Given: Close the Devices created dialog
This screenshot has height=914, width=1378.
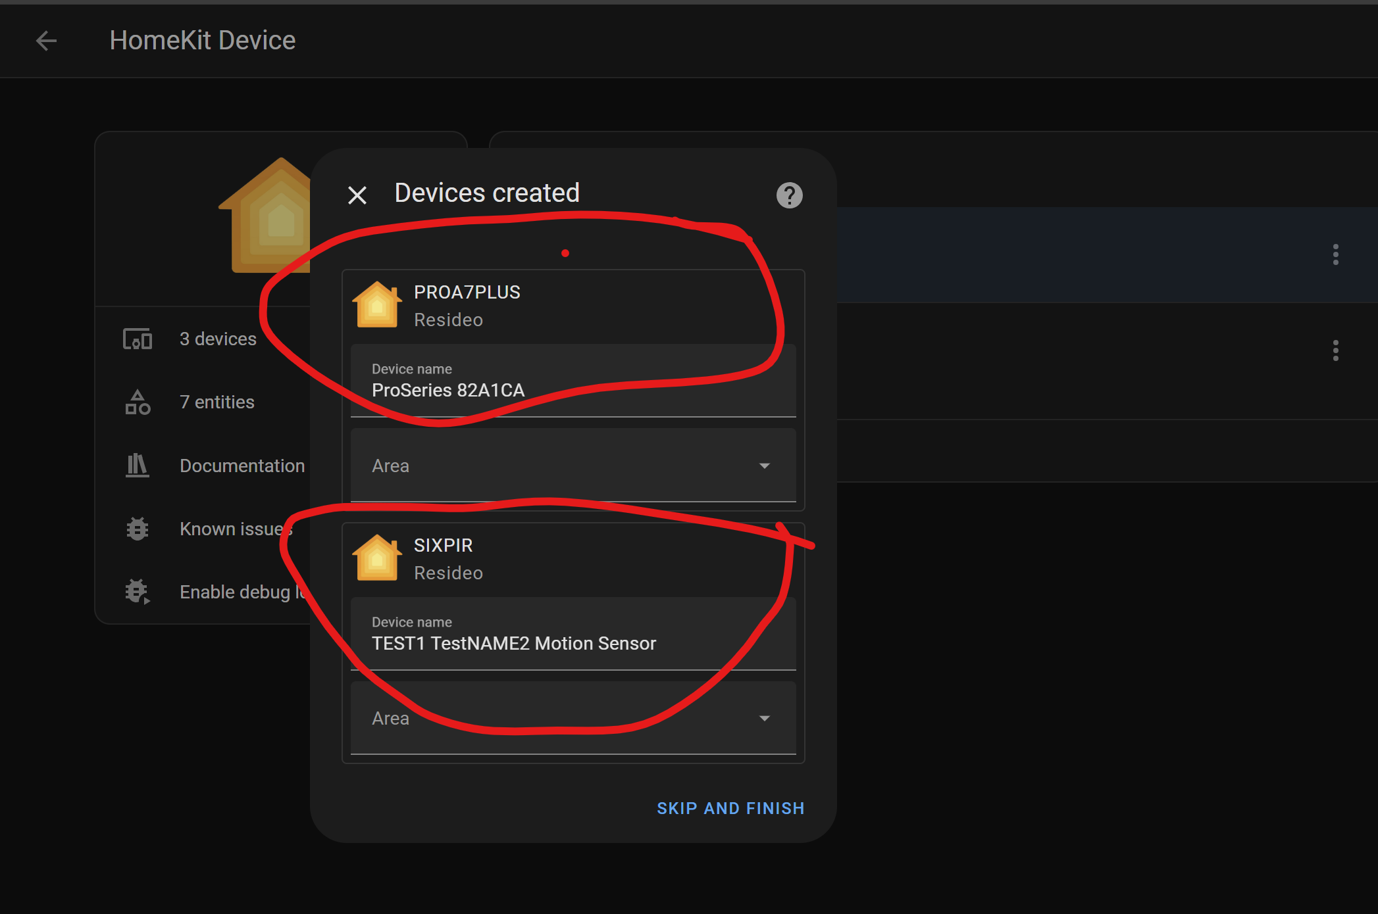Looking at the screenshot, I should click(x=357, y=195).
